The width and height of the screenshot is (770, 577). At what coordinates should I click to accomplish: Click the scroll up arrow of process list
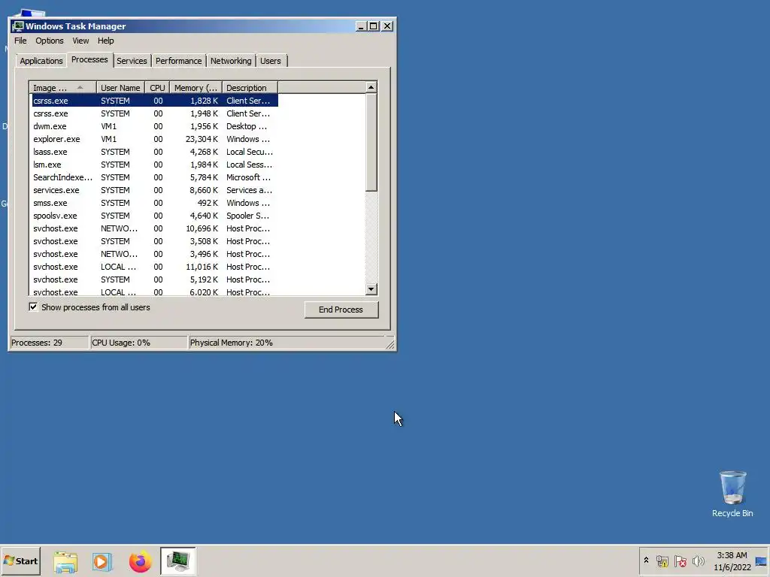(x=371, y=87)
